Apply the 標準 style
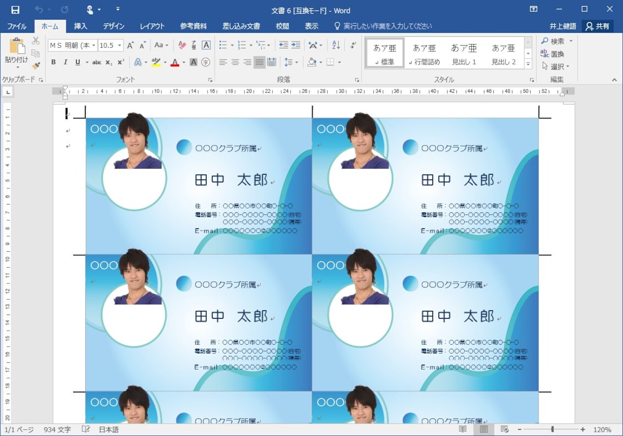 tap(385, 53)
